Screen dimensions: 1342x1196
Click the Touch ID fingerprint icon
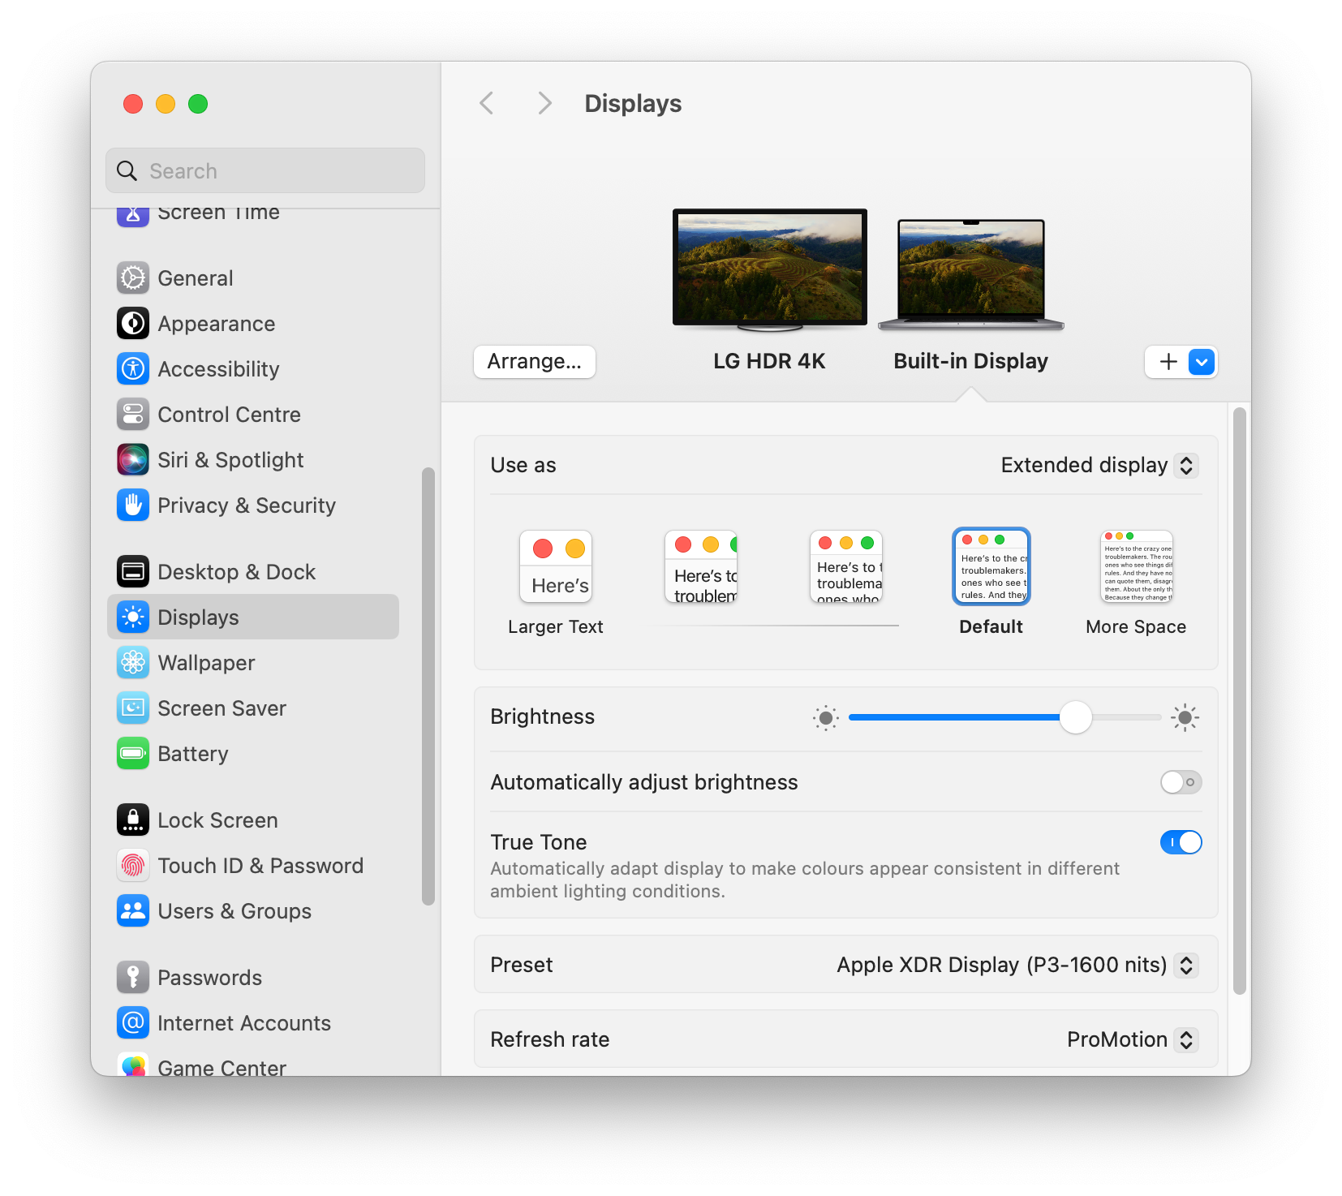tap(133, 866)
